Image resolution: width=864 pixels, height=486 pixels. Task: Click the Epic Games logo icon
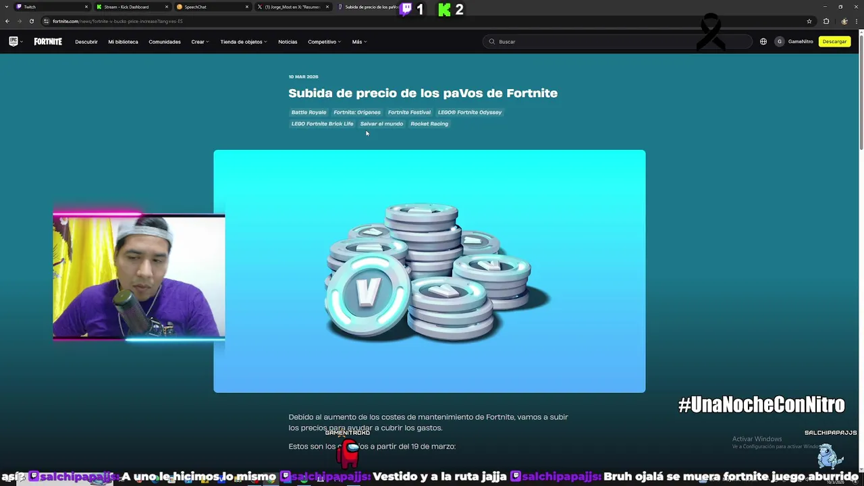pos(13,41)
